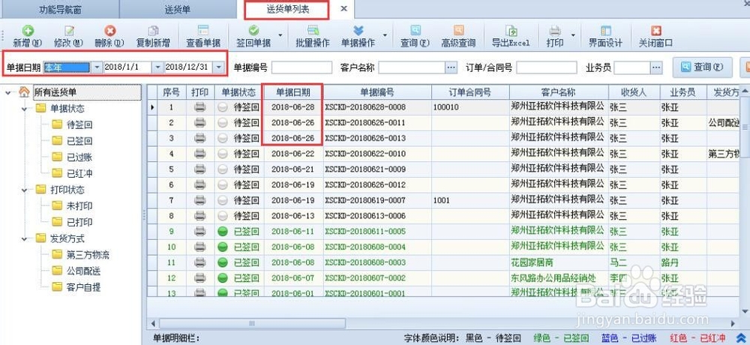Viewport: 750px width, 345px height.
Task: Click the 删除 delete toolbar icon
Action: pyautogui.click(x=110, y=31)
